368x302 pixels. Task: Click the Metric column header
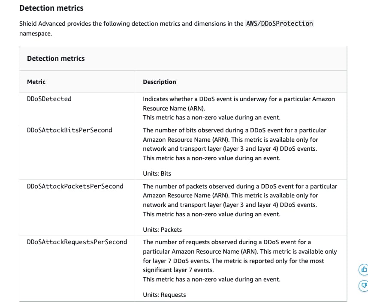click(x=36, y=82)
